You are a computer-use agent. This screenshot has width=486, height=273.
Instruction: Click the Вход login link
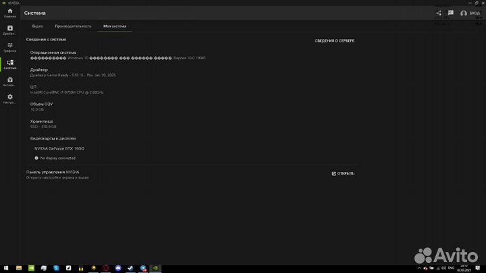[475, 13]
